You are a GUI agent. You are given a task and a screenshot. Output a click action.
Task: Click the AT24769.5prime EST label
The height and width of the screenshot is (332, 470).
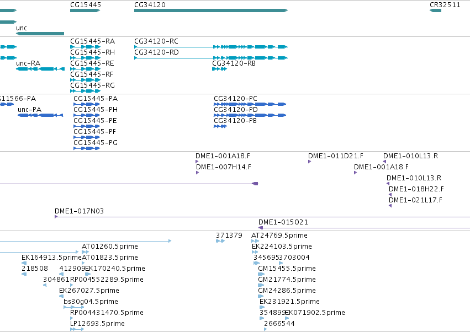point(279,235)
